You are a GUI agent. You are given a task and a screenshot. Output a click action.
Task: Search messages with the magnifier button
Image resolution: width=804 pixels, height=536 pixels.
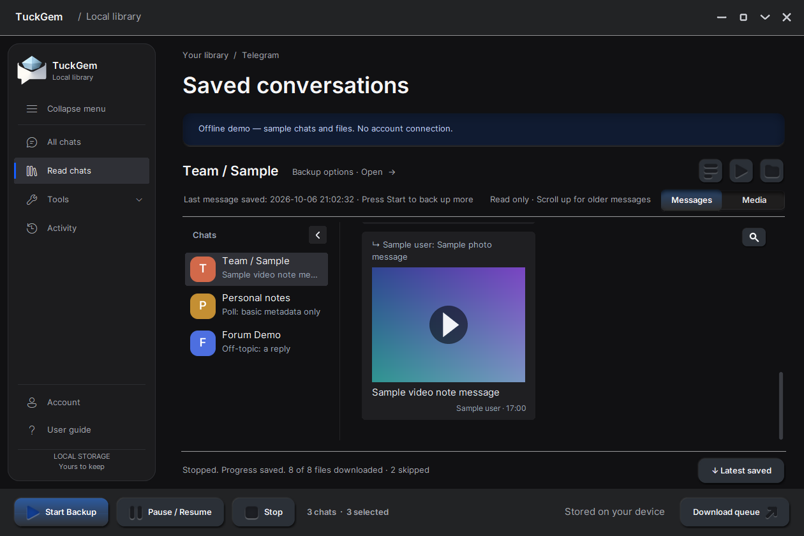[x=754, y=237]
